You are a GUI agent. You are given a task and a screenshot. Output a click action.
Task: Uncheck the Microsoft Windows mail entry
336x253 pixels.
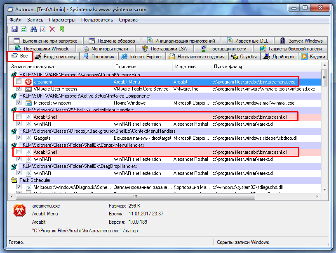tap(19, 103)
